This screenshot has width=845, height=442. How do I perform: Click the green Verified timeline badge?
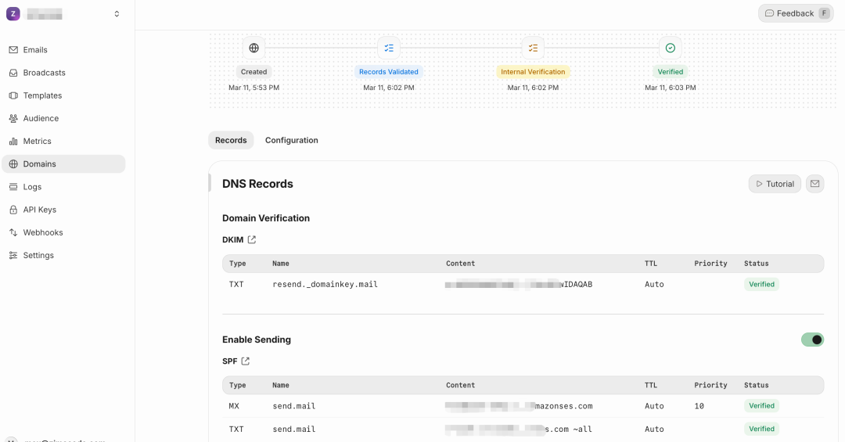coord(671,72)
